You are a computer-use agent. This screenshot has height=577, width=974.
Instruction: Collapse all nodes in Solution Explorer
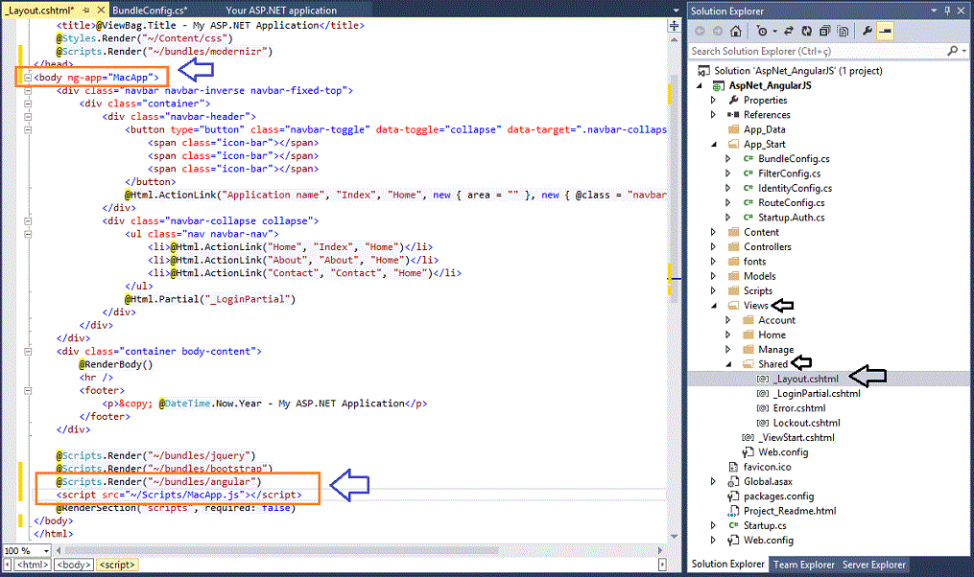pos(824,31)
